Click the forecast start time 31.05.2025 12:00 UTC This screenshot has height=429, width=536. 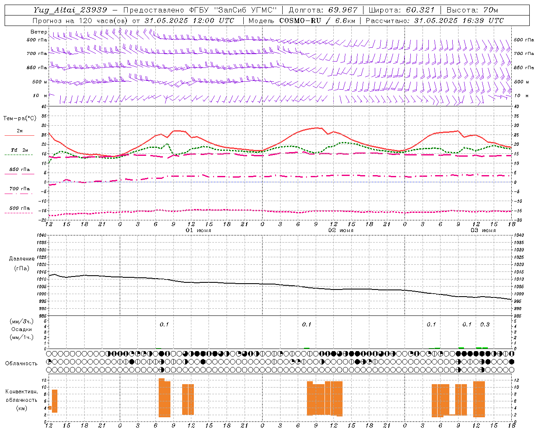click(x=189, y=21)
